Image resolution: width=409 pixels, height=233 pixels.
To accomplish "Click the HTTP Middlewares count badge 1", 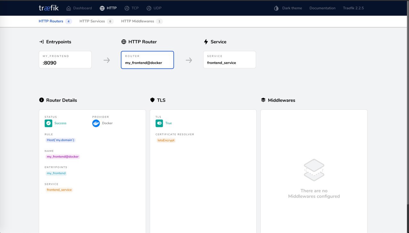I will click(159, 21).
